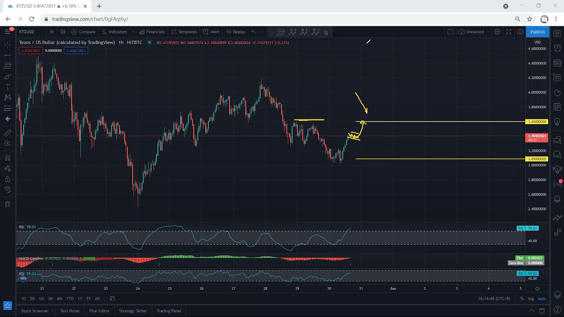Screen dimensions: 564x317
Task: Open the chart patterns tool
Action: (x=7, y=97)
